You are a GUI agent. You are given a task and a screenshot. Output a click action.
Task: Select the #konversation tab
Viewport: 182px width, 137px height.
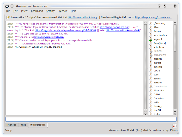[x=38, y=125]
